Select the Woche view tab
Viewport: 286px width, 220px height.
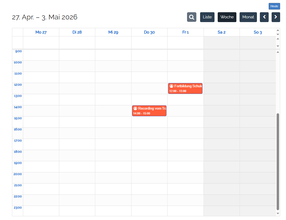click(227, 17)
